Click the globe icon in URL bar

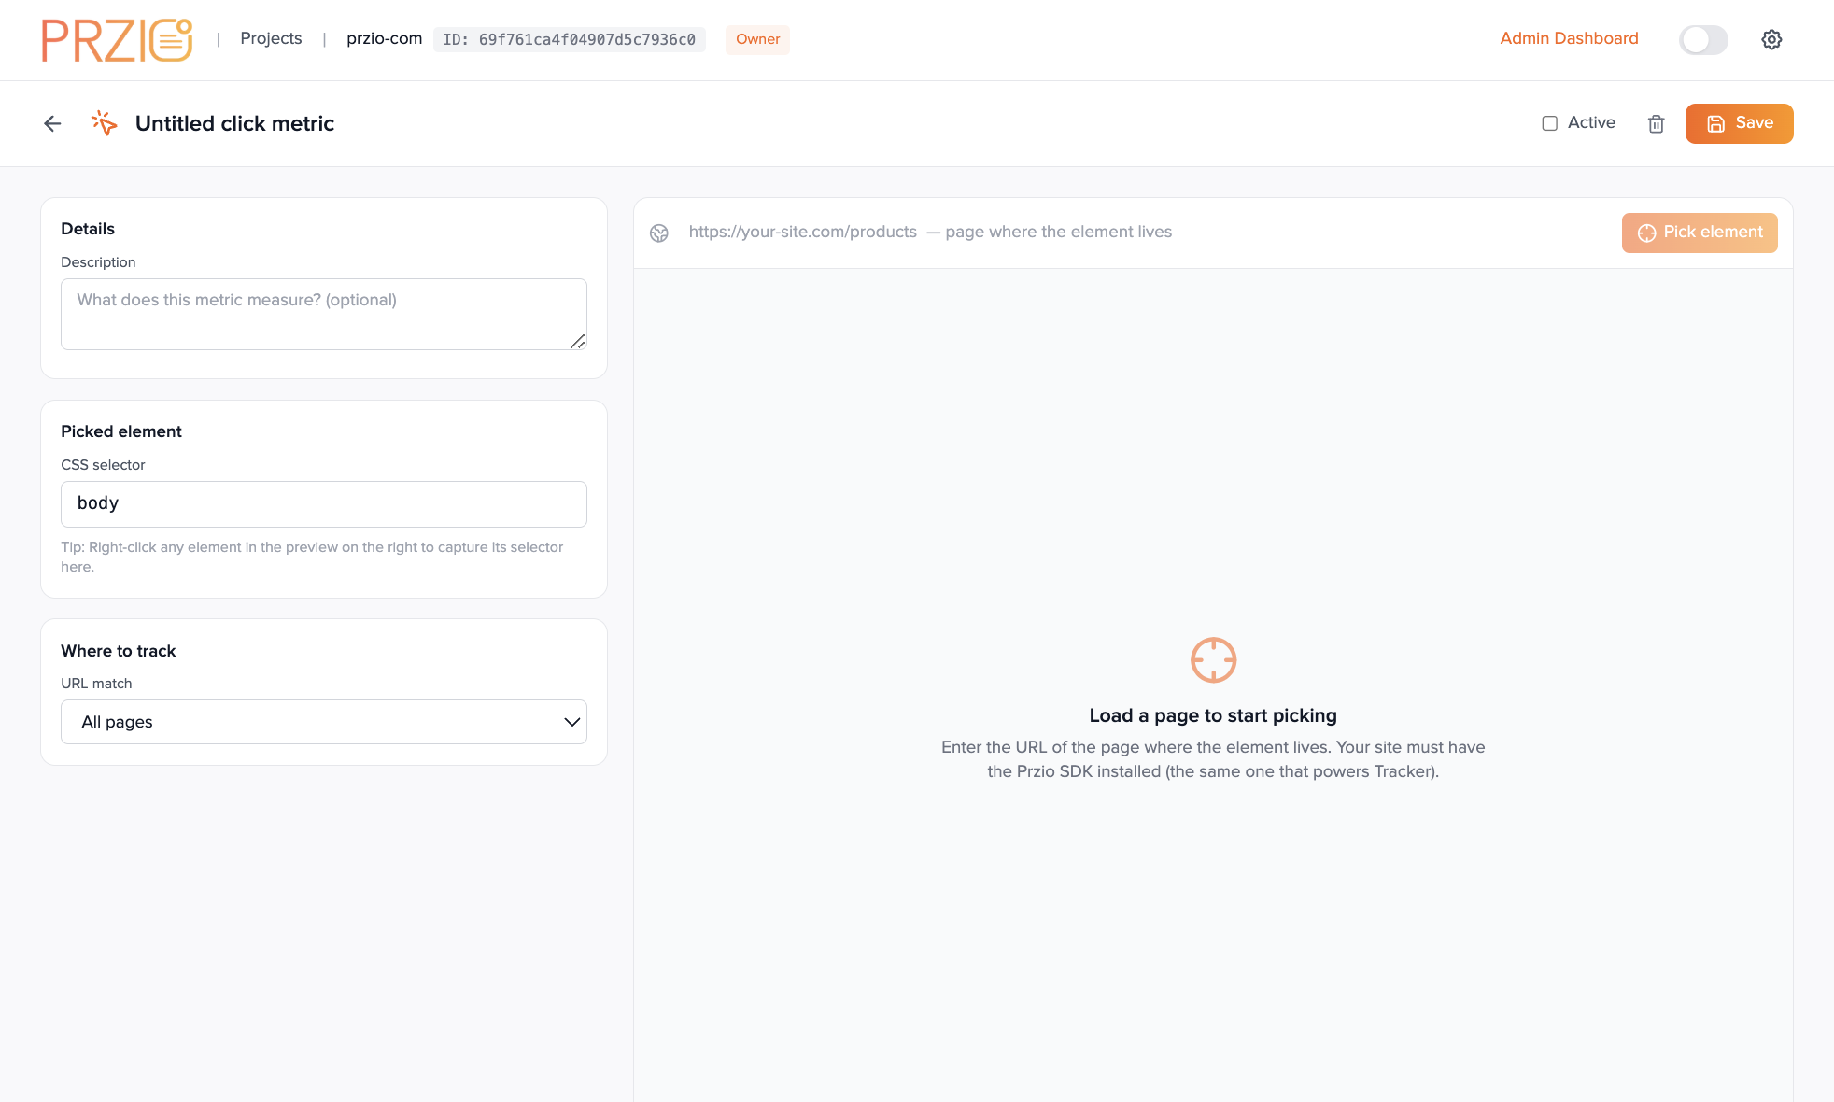pyautogui.click(x=659, y=233)
